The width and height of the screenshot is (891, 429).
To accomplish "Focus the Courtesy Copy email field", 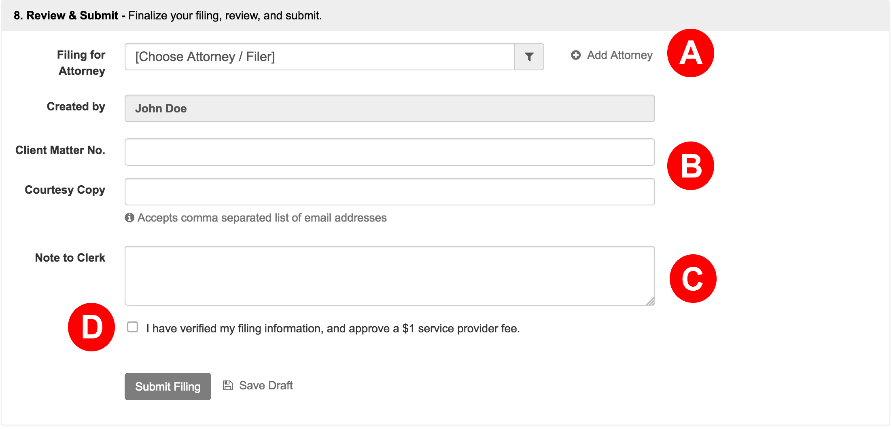I will click(x=390, y=192).
